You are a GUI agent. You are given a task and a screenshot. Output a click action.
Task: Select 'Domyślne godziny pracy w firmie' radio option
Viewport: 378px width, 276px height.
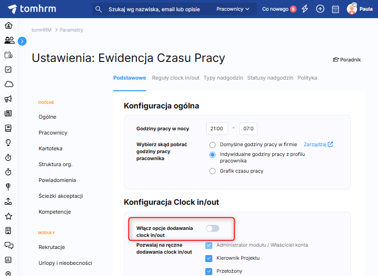[x=213, y=145]
